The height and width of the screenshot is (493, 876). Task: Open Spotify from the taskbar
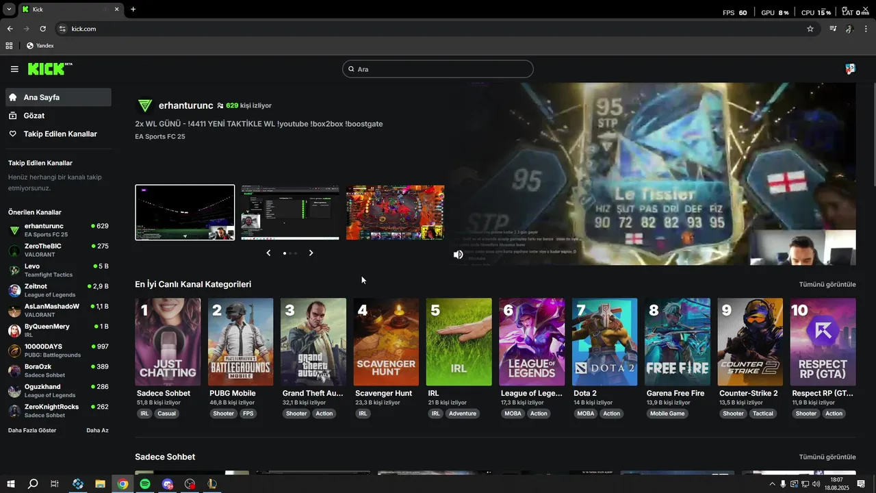point(145,484)
